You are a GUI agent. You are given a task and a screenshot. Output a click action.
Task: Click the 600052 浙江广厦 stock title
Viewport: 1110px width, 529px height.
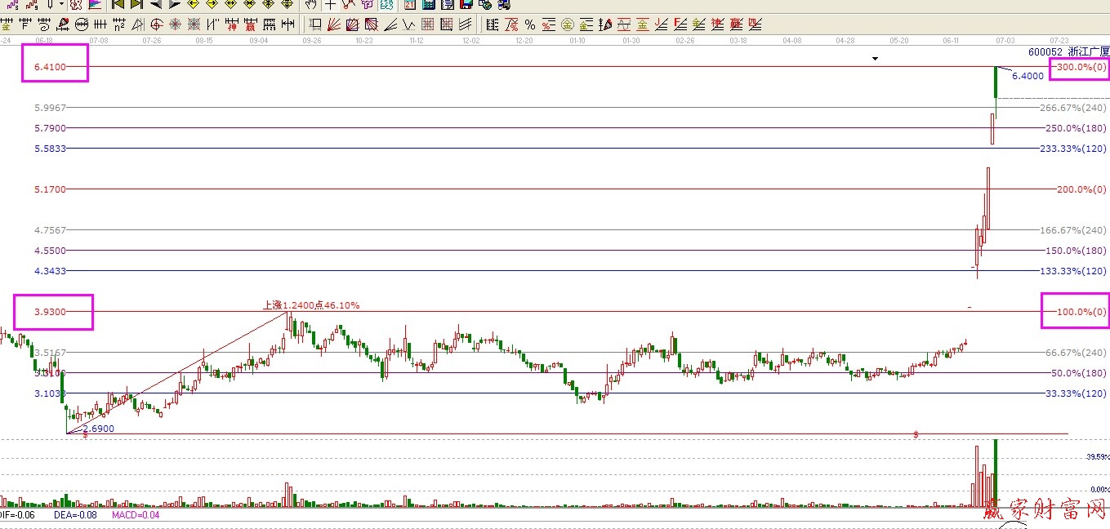pyautogui.click(x=1068, y=51)
